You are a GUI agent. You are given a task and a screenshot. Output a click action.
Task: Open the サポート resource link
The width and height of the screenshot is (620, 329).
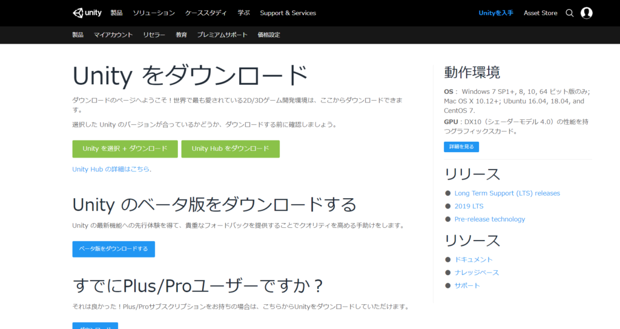(467, 286)
